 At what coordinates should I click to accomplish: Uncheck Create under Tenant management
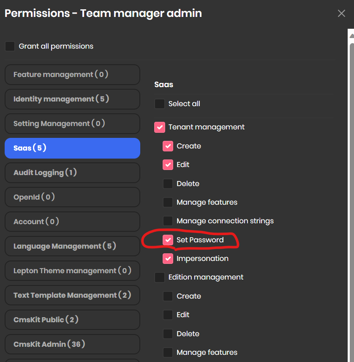(x=168, y=146)
